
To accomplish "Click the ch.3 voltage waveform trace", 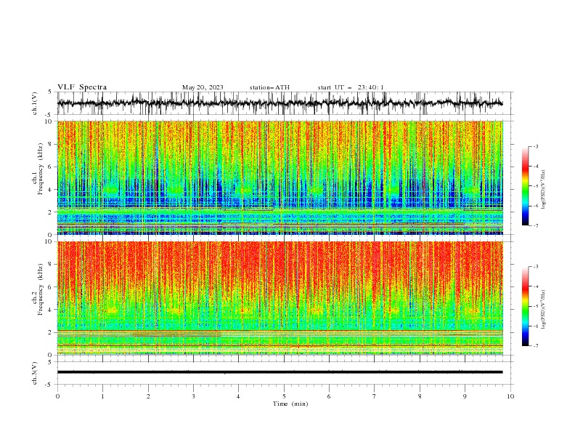I will 280,372.
